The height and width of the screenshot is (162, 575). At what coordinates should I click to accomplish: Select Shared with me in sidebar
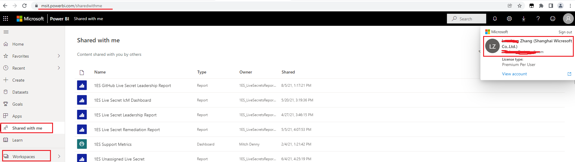[x=32, y=128]
